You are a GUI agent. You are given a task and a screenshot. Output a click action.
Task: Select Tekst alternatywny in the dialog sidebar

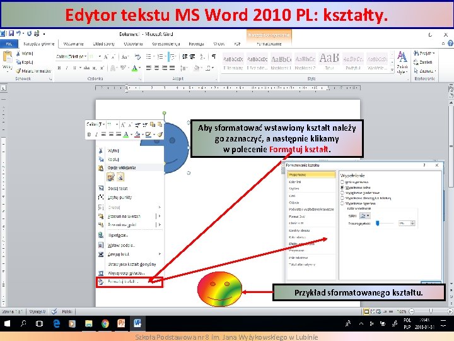point(311,265)
